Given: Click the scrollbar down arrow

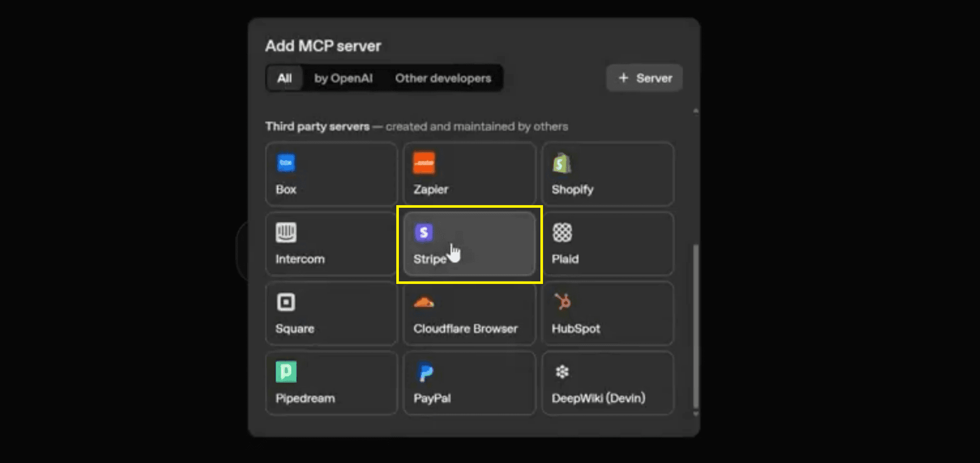Looking at the screenshot, I should pos(695,414).
